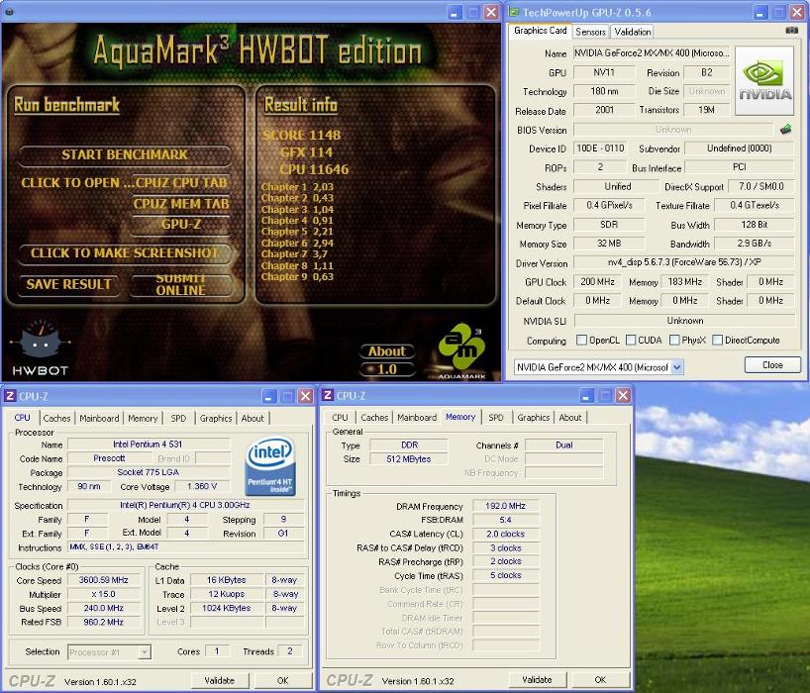Click the SCORE 1148 result text
Screen dimensions: 810x693
302,136
